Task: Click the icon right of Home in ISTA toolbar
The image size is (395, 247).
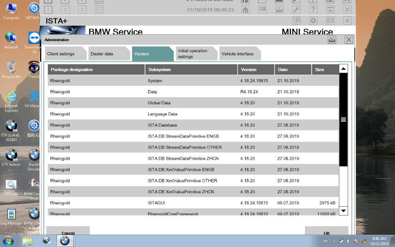Action: tap(262, 10)
